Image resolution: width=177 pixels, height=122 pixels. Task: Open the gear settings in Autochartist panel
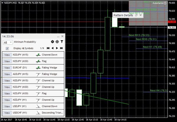(x=53, y=42)
